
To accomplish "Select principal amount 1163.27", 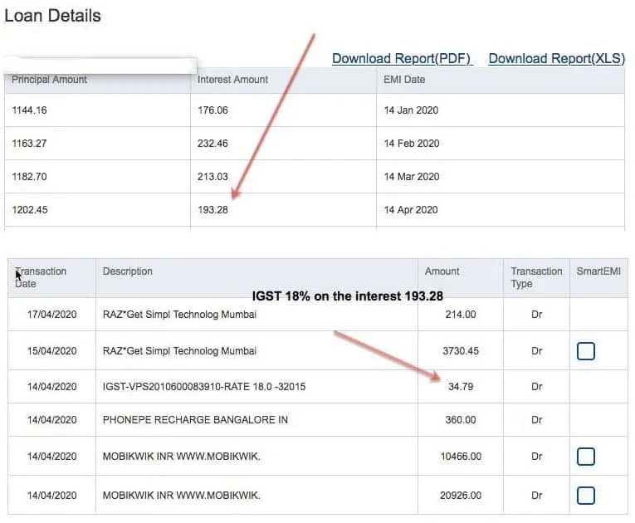I will coord(29,144).
